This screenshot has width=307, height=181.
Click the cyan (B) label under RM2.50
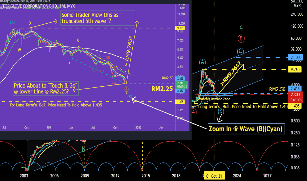pyautogui.click(x=221, y=111)
